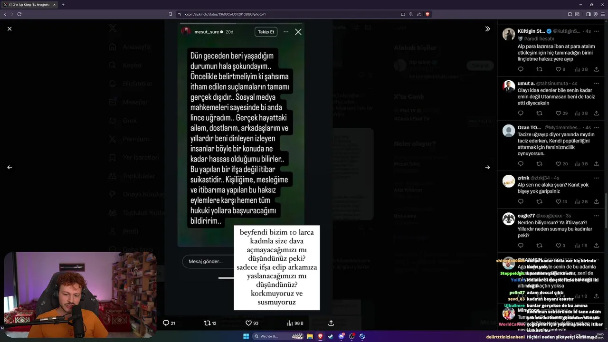Click @tahsinumuta handle

pos(552,84)
